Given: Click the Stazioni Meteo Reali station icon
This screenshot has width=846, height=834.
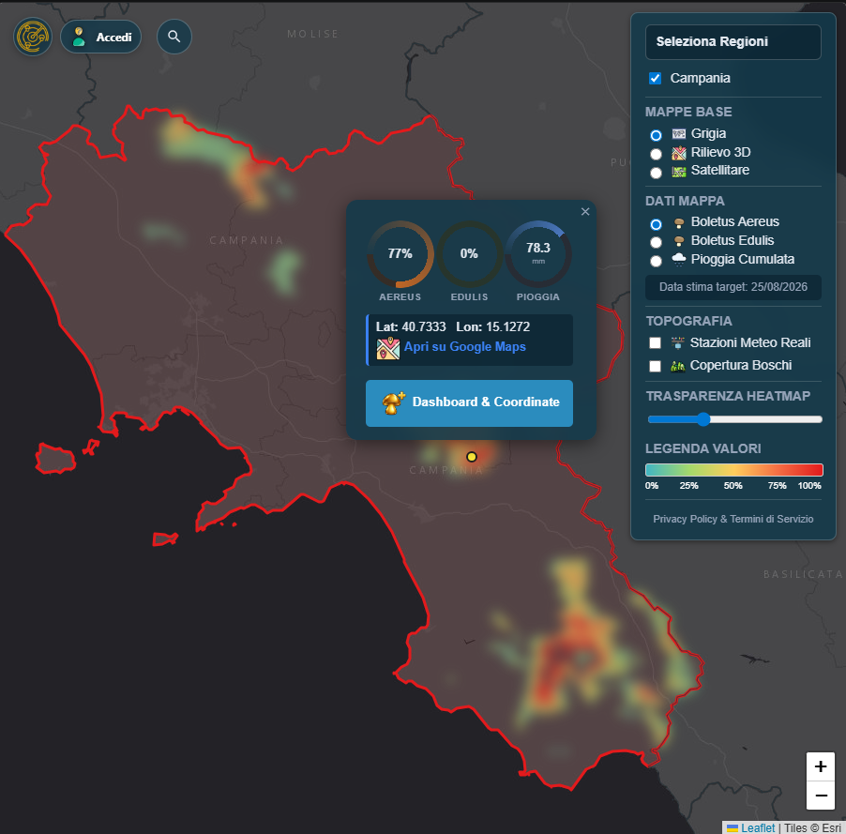Looking at the screenshot, I should coord(678,342).
